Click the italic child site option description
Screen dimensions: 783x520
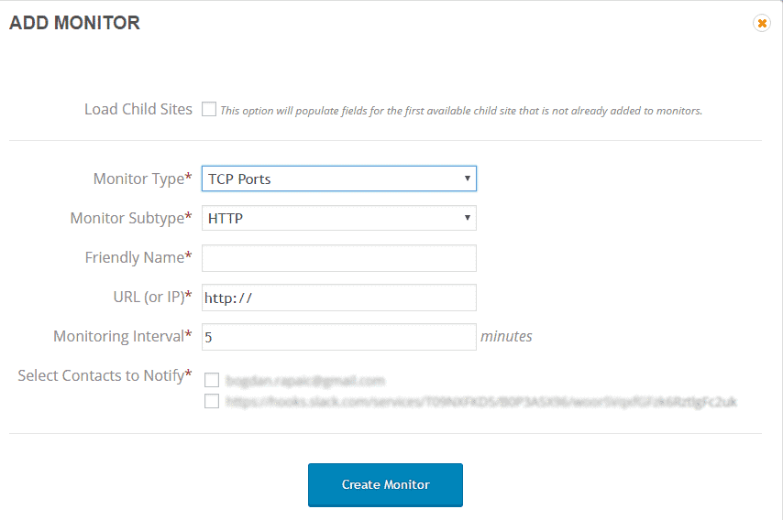[x=461, y=111]
